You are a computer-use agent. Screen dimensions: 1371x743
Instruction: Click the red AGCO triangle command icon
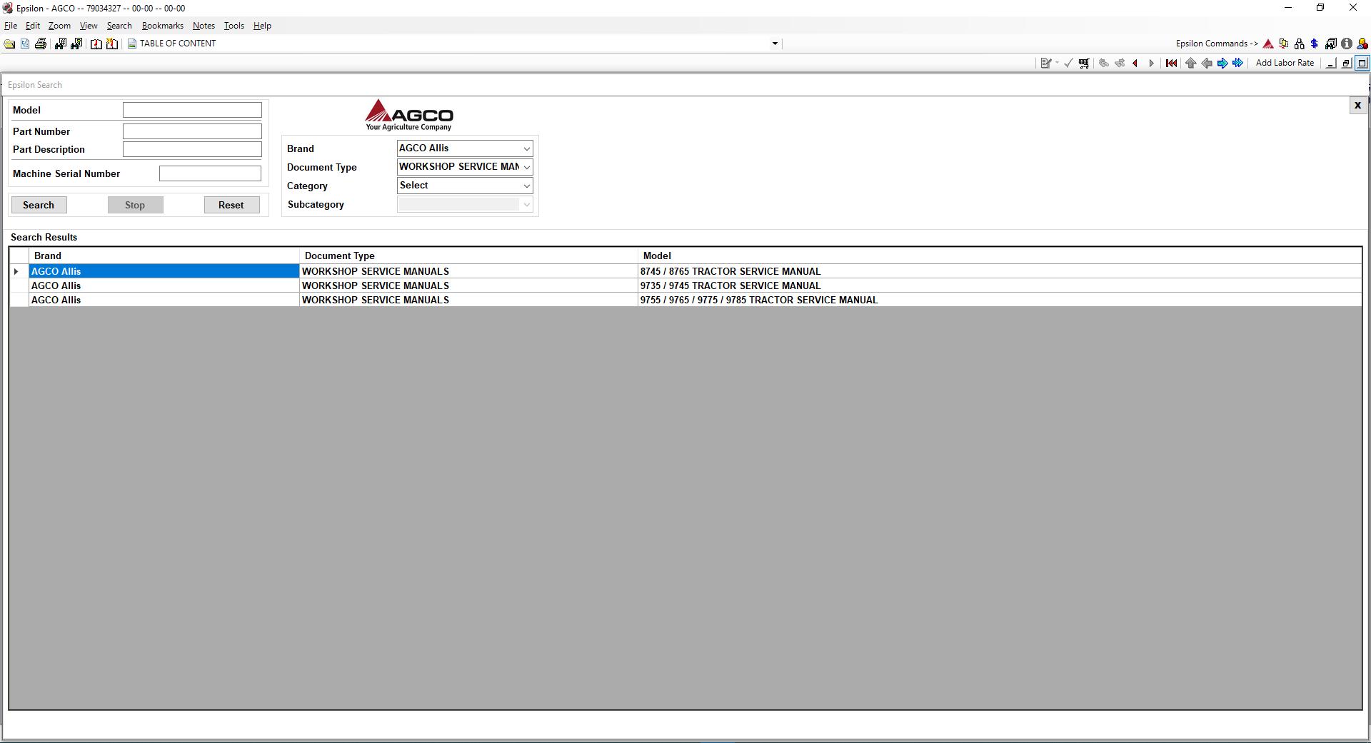[1268, 44]
